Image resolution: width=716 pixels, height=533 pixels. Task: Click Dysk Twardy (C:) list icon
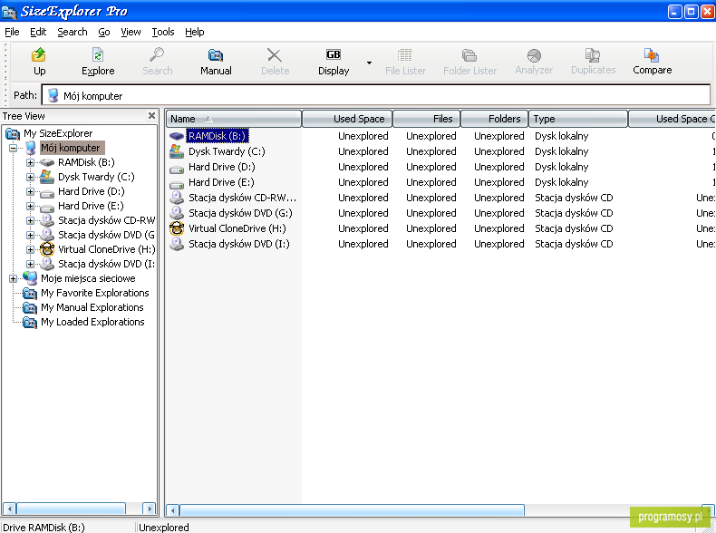click(x=177, y=151)
